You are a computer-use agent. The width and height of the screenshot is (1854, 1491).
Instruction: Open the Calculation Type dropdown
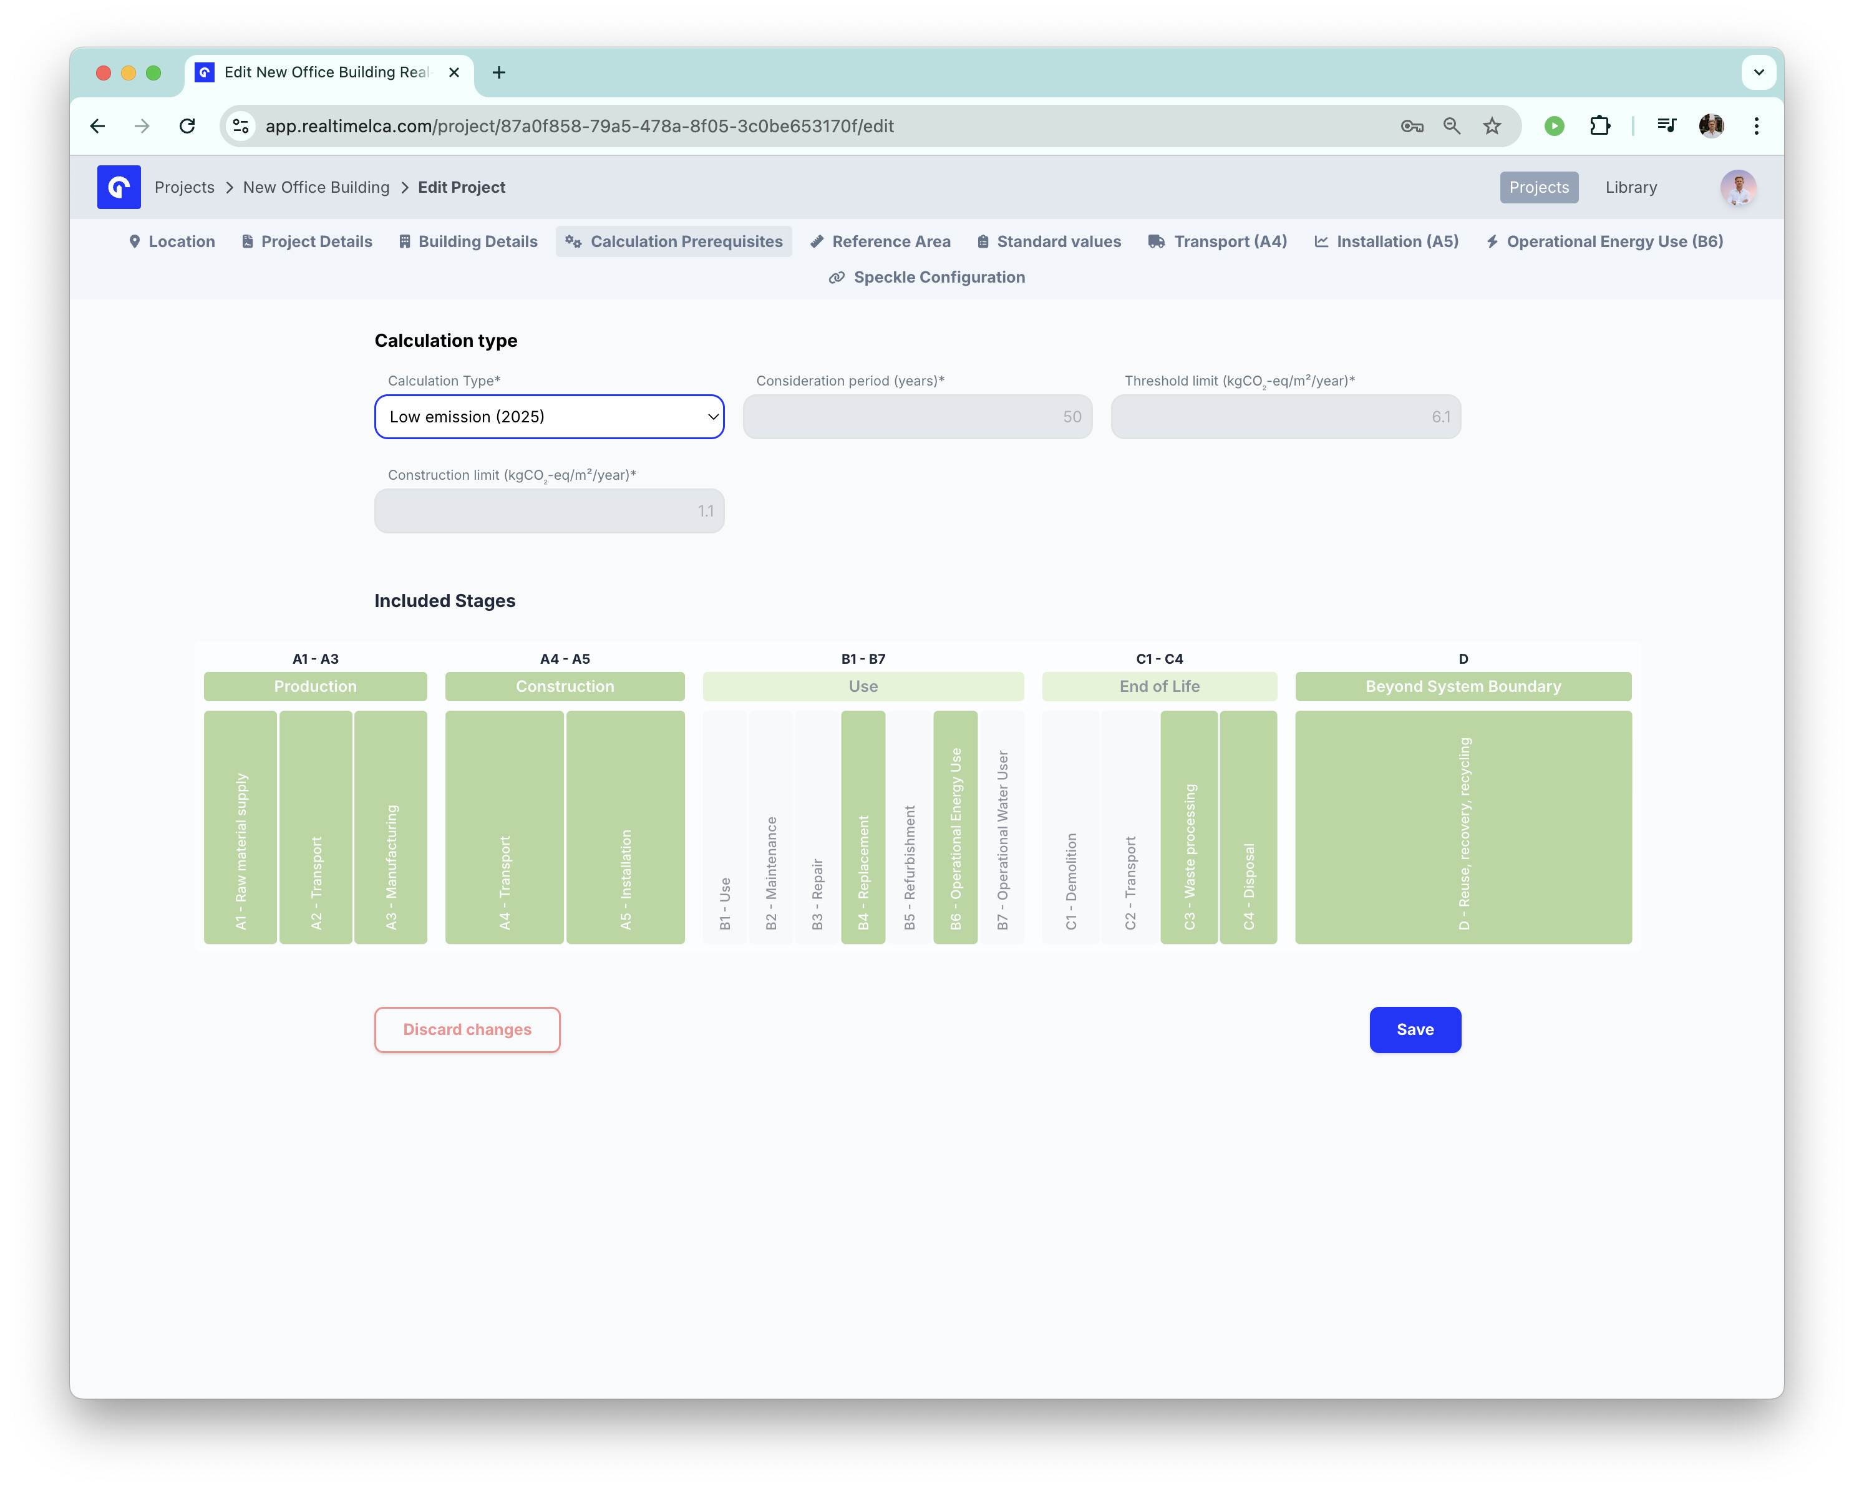(x=548, y=417)
